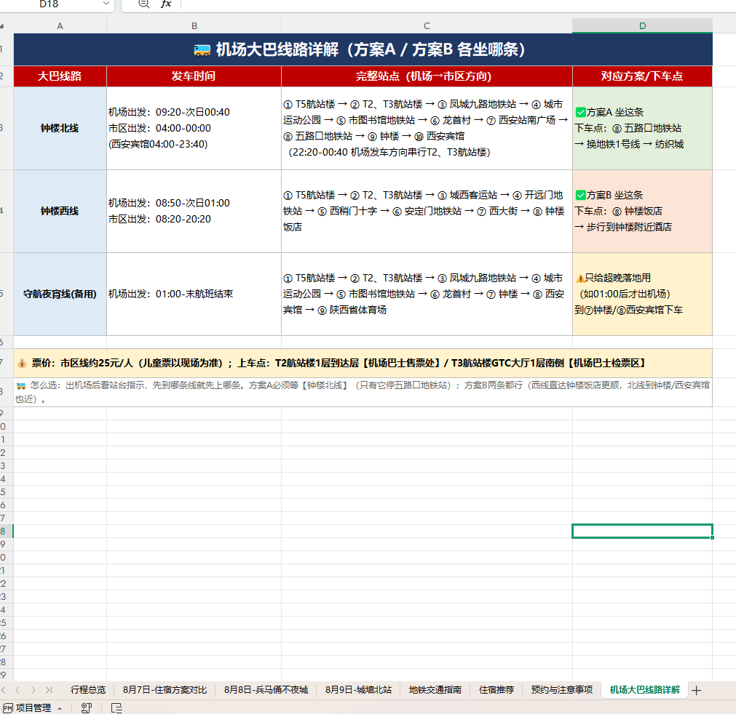
Task: Jump to first sheet with arrow
Action: [4, 689]
